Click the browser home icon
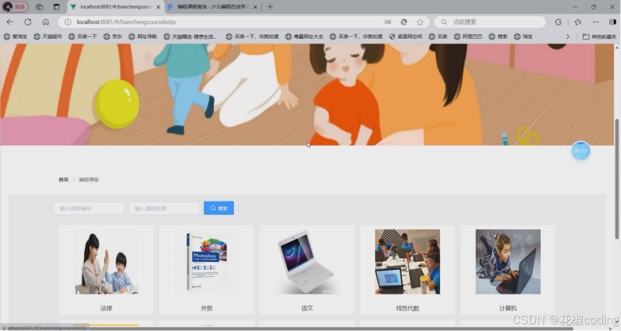Screen dimensions: 621x331 coord(46,22)
